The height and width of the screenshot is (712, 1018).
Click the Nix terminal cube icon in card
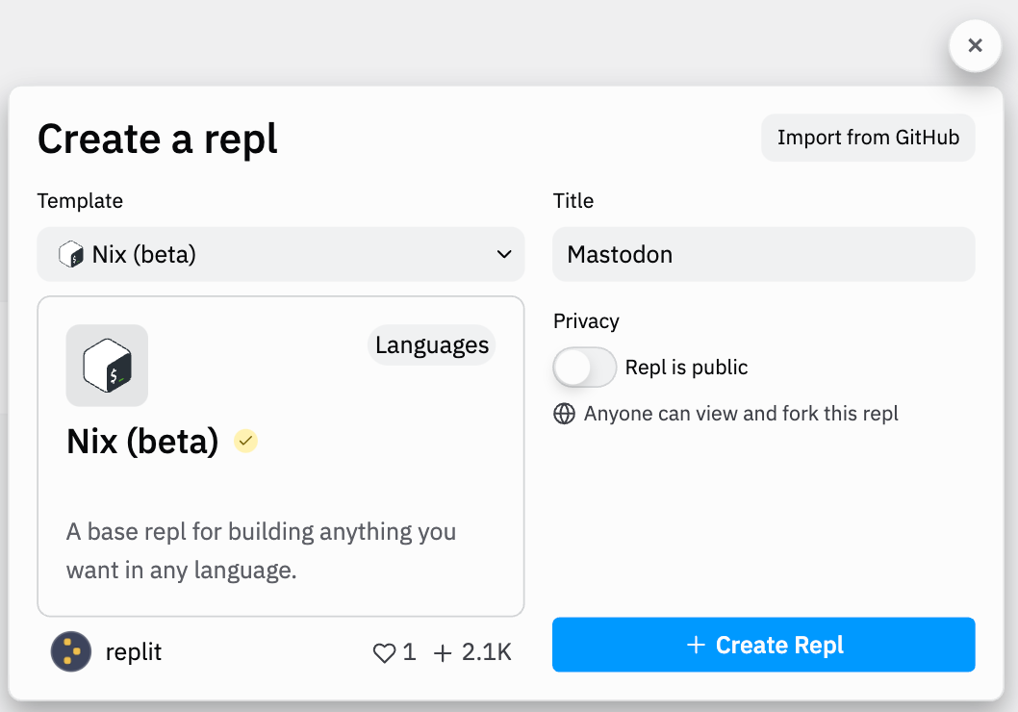pos(107,366)
